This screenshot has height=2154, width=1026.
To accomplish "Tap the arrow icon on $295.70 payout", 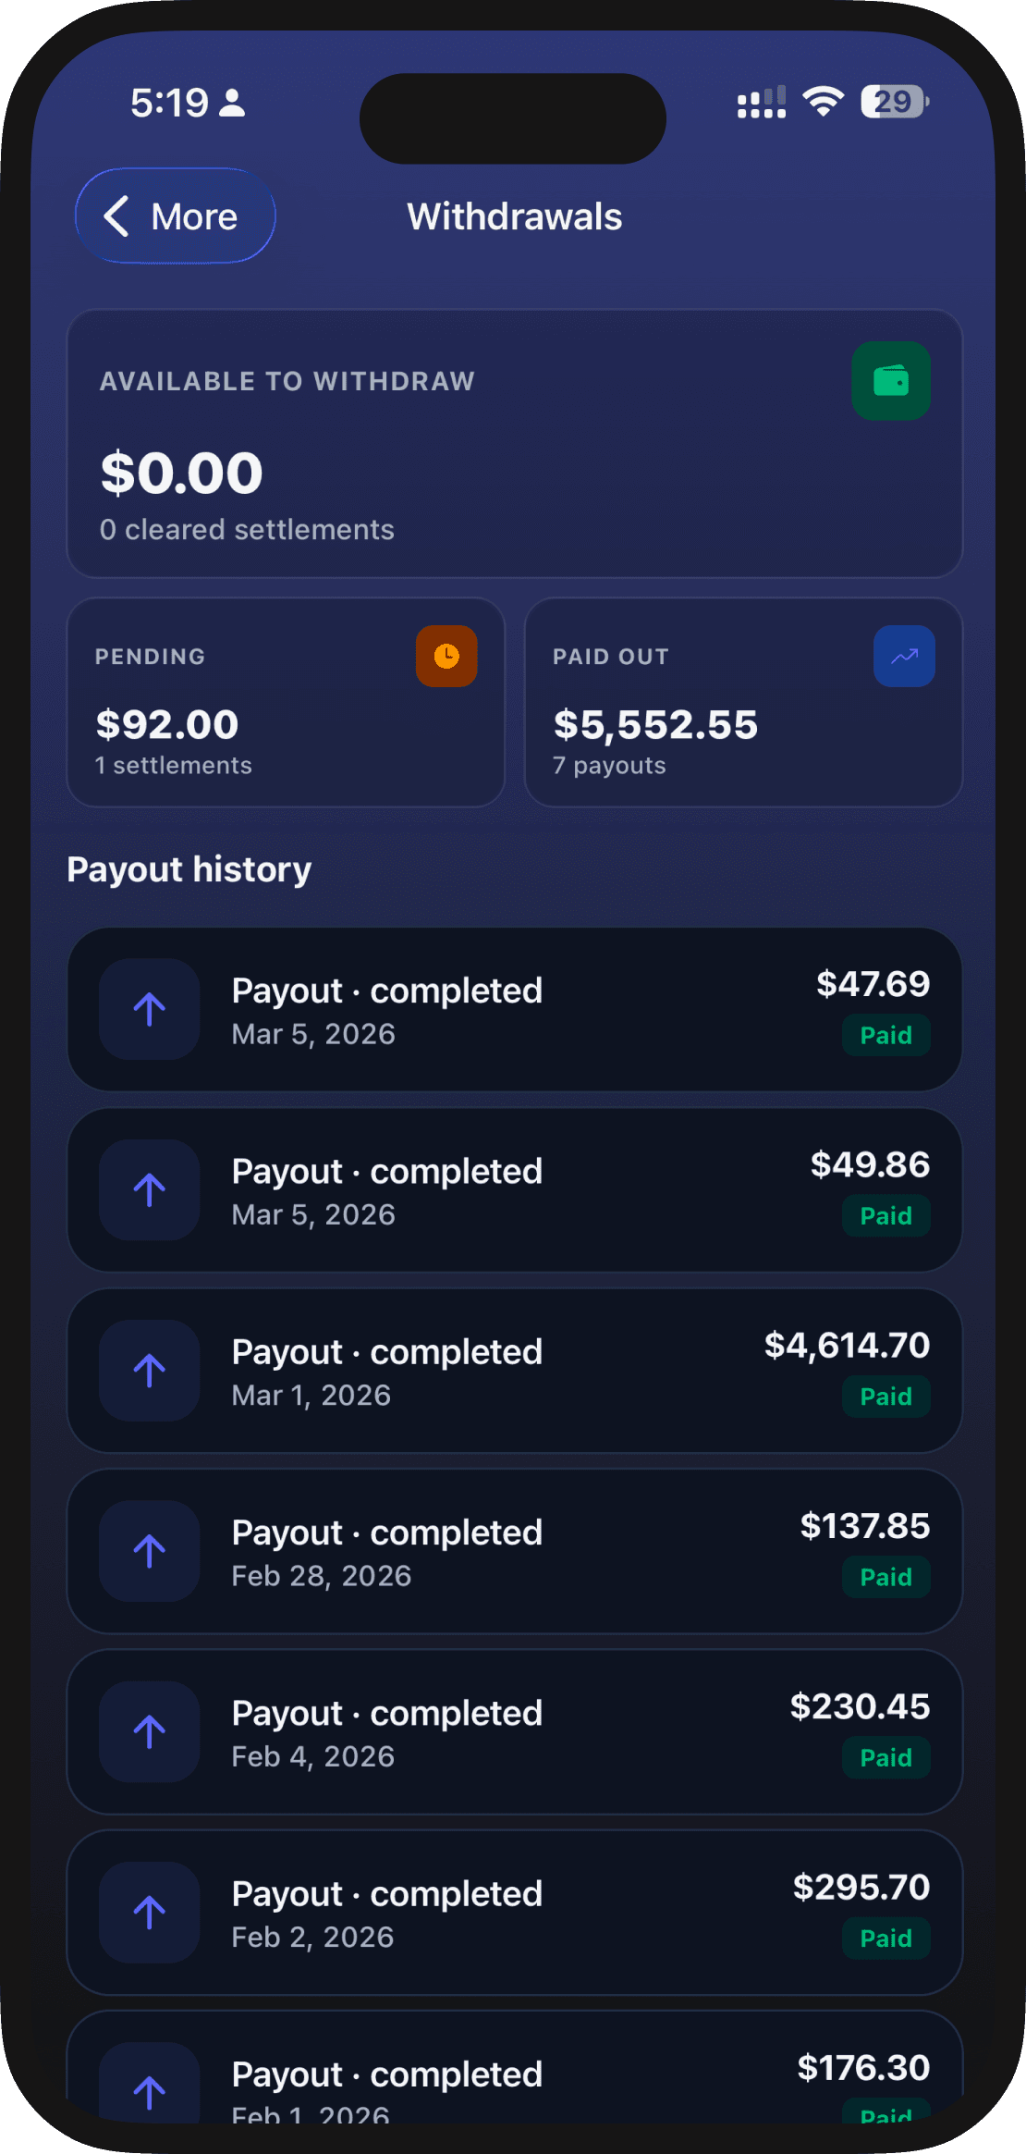I will pyautogui.click(x=150, y=1912).
